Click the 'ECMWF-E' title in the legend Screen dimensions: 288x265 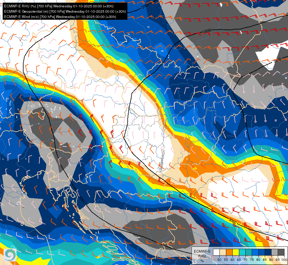tap(202, 251)
